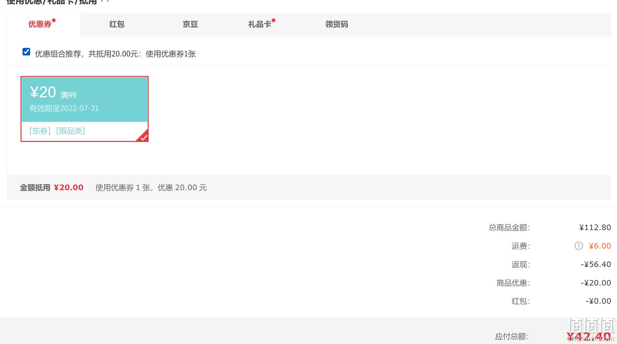Viewport: 617px width, 344px height.
Task: Collapse the 使用优惠/礼品卡/抵用 section arrow
Action: click(x=105, y=1)
